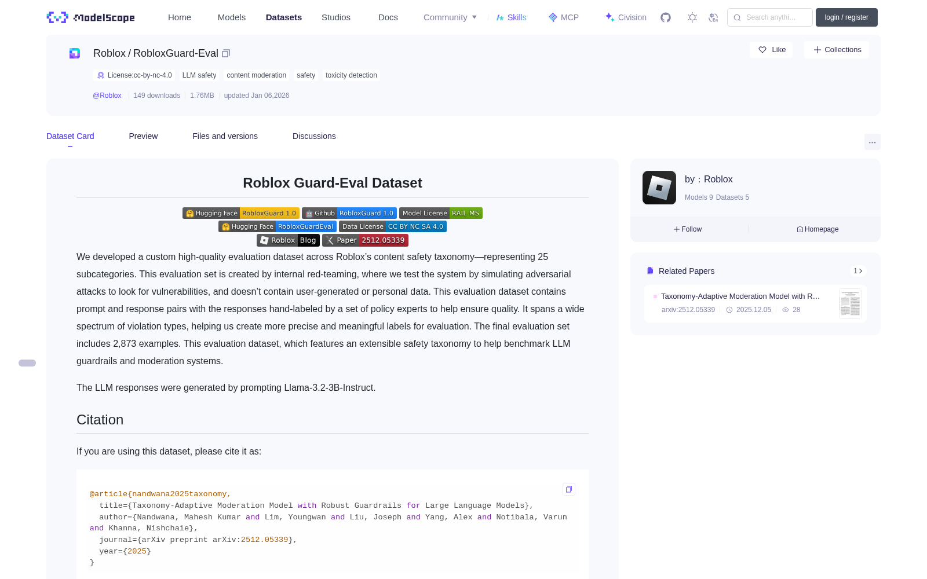
Task: Click the paper view-count eye icon
Action: pyautogui.click(x=786, y=310)
